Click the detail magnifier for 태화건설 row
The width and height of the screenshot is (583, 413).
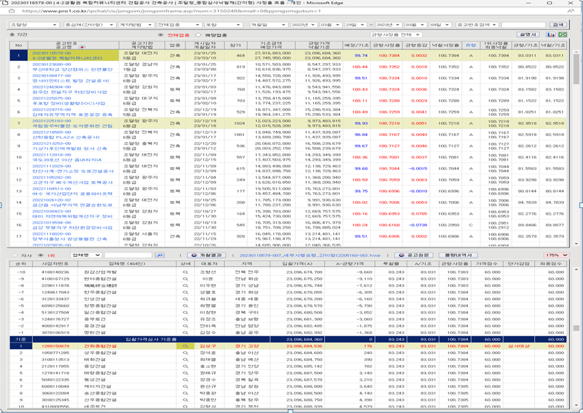pos(185,360)
